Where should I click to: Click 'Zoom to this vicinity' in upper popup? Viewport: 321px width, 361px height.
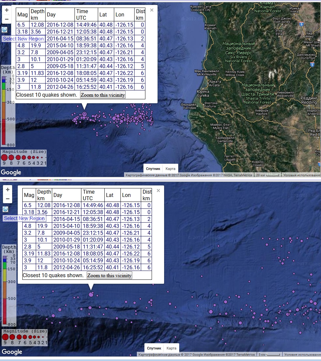click(103, 95)
